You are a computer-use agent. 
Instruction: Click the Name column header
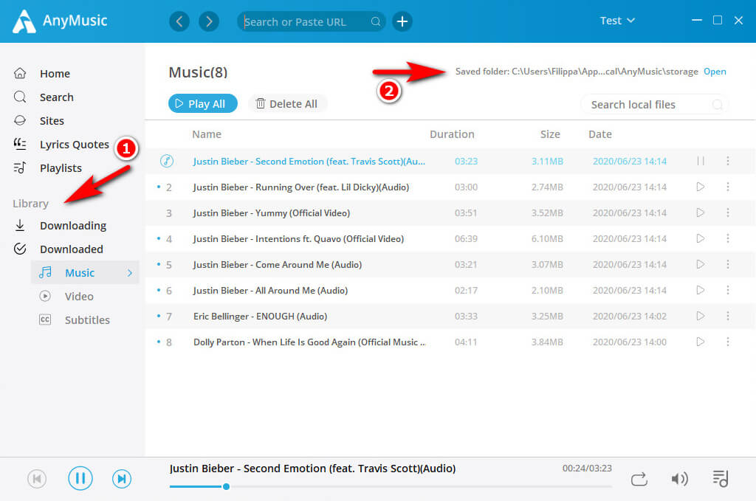pos(207,134)
